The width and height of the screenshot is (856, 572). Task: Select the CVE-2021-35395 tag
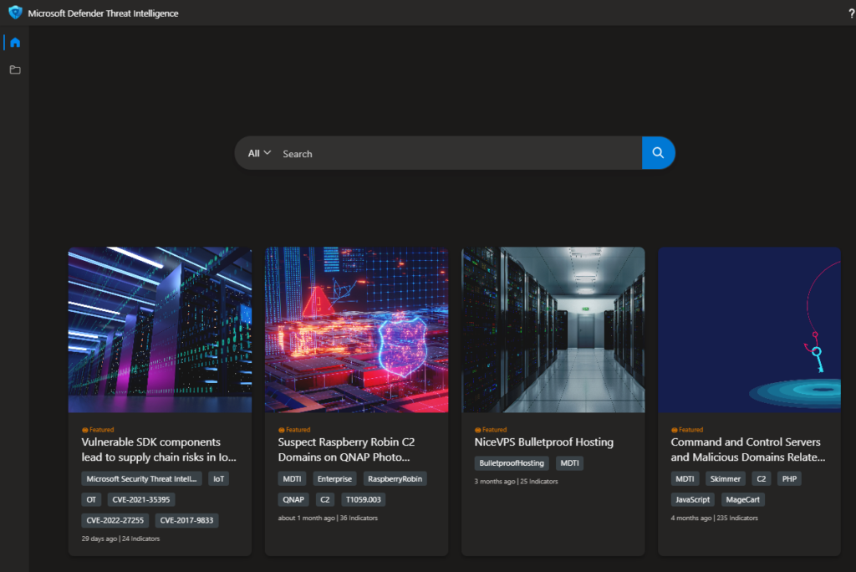pos(140,499)
